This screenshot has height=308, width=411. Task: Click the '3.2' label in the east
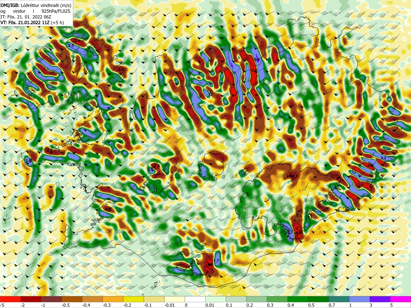tap(383, 158)
